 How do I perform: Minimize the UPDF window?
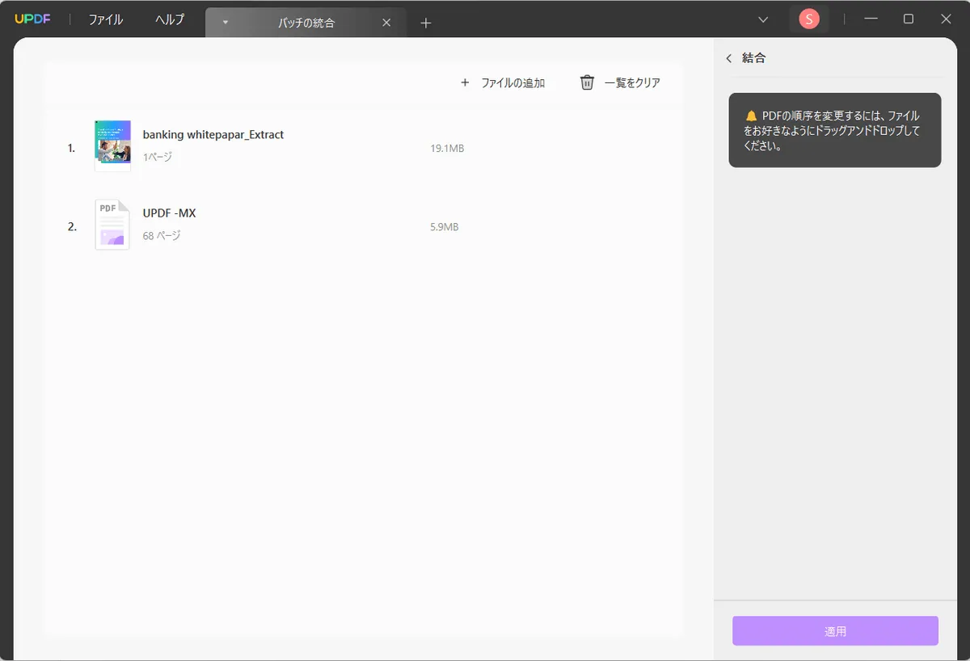(x=871, y=19)
